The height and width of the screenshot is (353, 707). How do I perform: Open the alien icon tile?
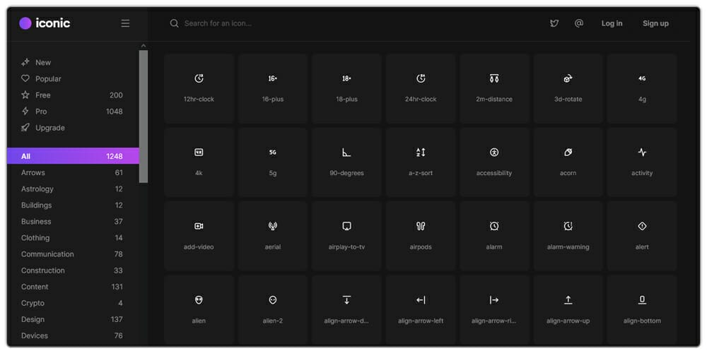tap(199, 309)
